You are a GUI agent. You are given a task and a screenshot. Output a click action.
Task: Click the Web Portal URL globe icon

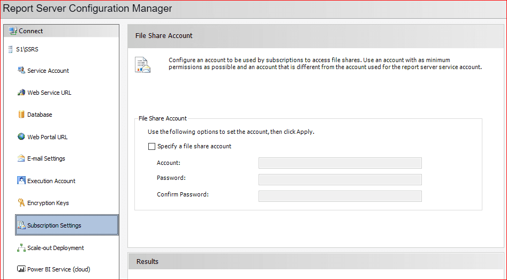coord(21,137)
